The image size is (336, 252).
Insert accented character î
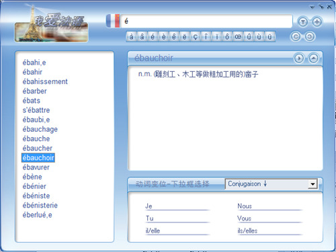click(x=206, y=36)
